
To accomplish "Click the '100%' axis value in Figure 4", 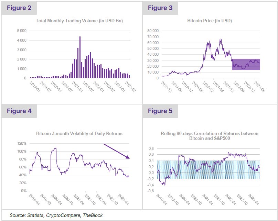I will tap(22, 152).
